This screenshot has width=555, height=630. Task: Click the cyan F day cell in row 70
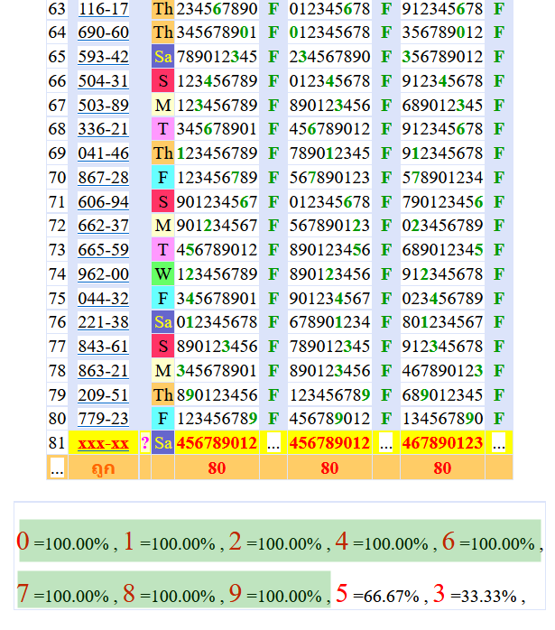(162, 177)
